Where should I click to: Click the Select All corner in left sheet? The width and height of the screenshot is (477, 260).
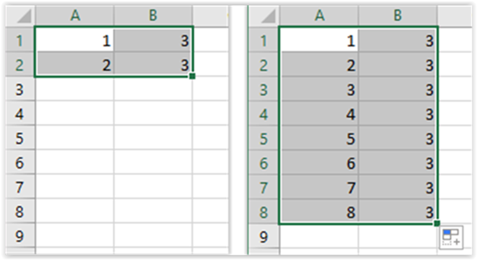click(20, 16)
